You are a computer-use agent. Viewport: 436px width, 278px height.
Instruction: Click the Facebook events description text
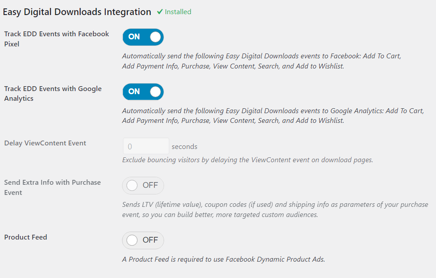(x=261, y=61)
